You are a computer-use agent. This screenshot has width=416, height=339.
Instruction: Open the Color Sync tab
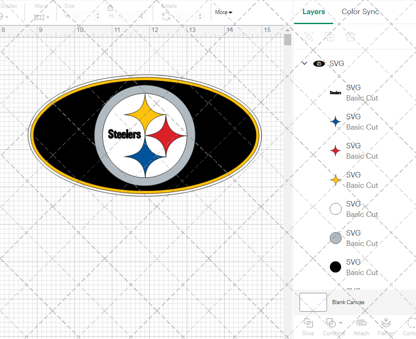(360, 12)
